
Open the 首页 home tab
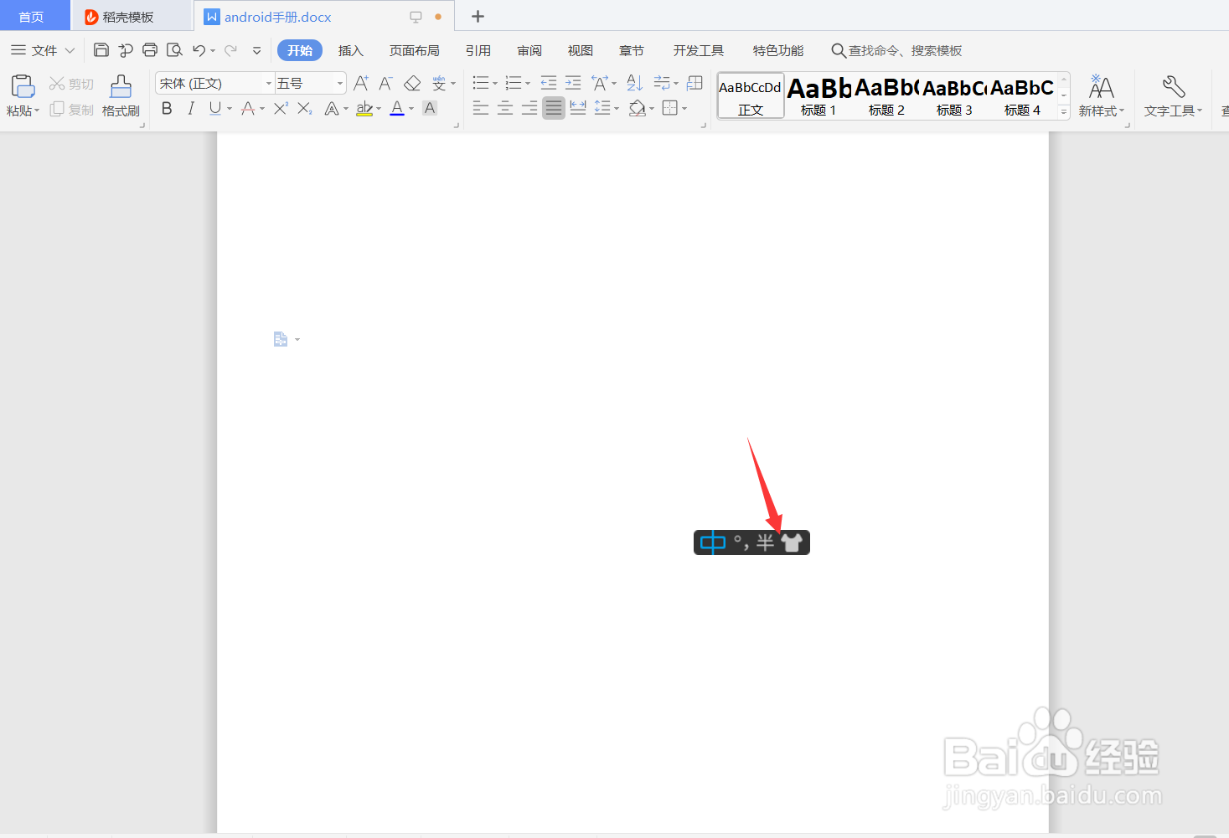(32, 17)
